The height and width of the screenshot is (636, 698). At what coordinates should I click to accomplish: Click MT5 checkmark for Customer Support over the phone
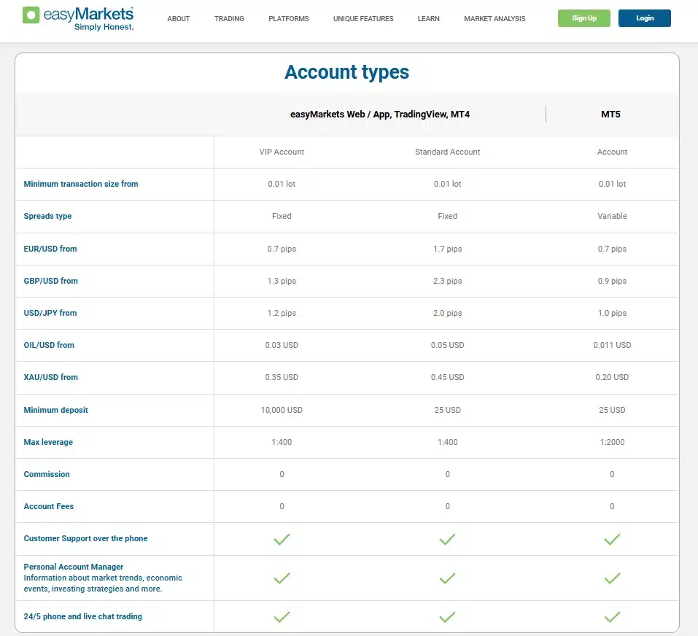[612, 539]
